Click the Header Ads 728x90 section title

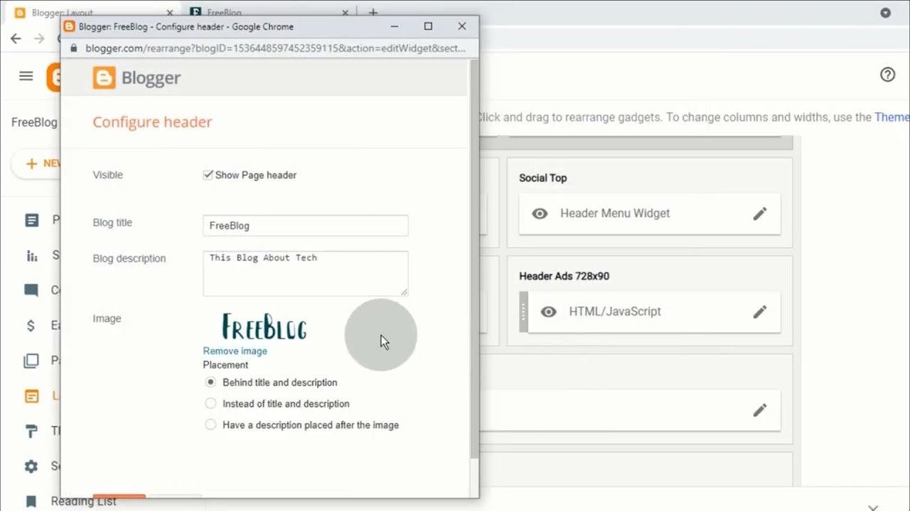click(564, 276)
